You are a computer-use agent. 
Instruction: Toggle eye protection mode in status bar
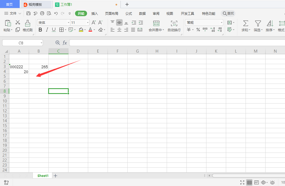[272, 182]
